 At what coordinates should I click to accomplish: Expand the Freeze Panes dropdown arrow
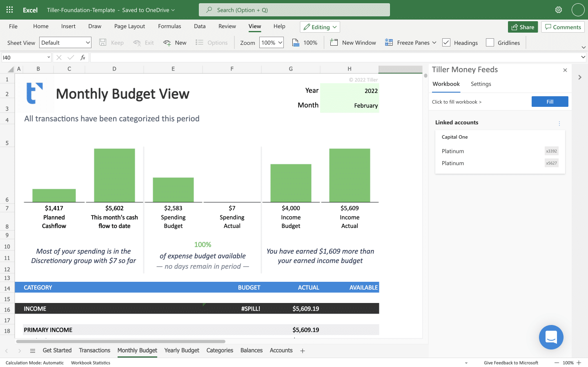[x=434, y=42]
